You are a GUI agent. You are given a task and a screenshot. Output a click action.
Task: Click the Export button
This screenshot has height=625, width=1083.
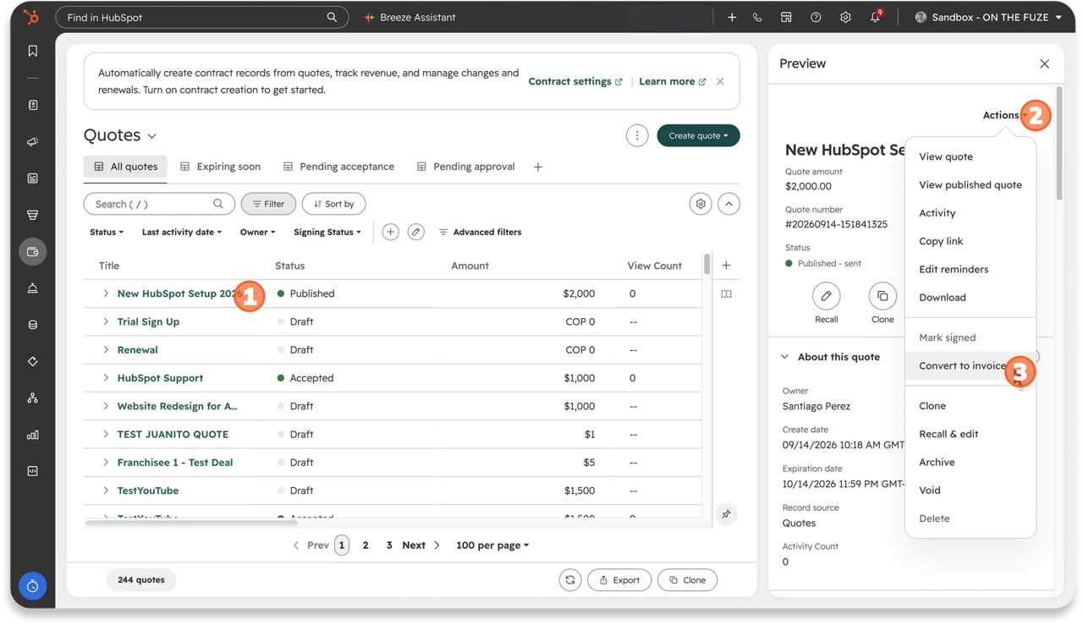click(x=619, y=580)
